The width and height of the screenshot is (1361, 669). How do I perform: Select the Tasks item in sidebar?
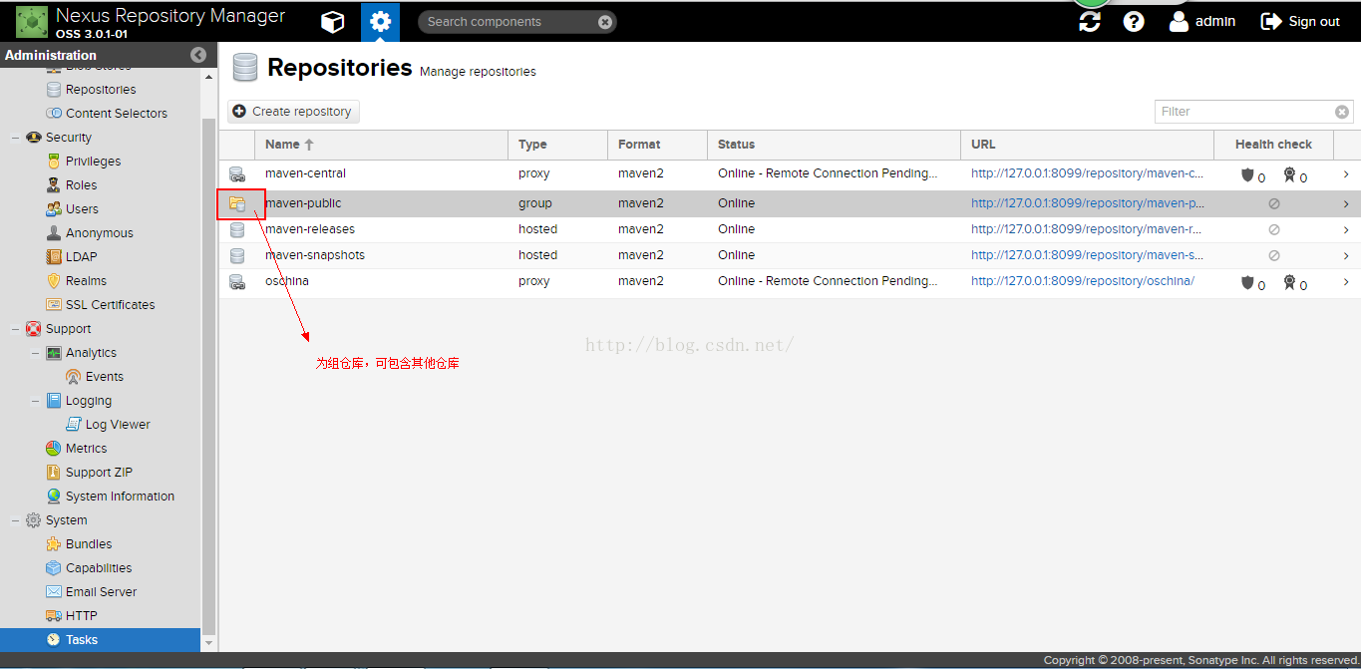coord(100,640)
